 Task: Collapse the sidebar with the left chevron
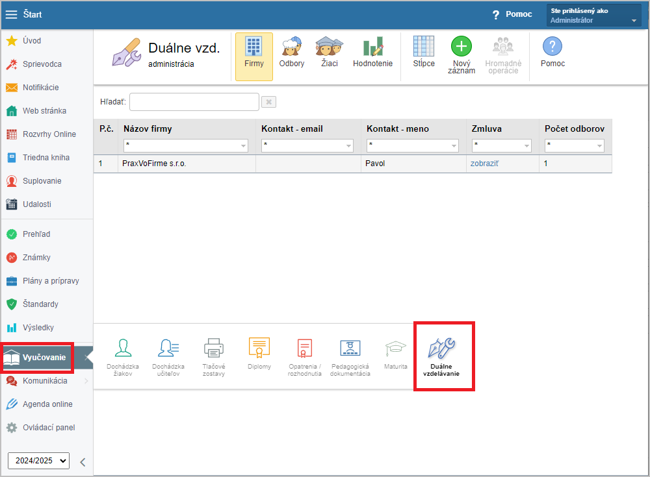click(x=83, y=462)
